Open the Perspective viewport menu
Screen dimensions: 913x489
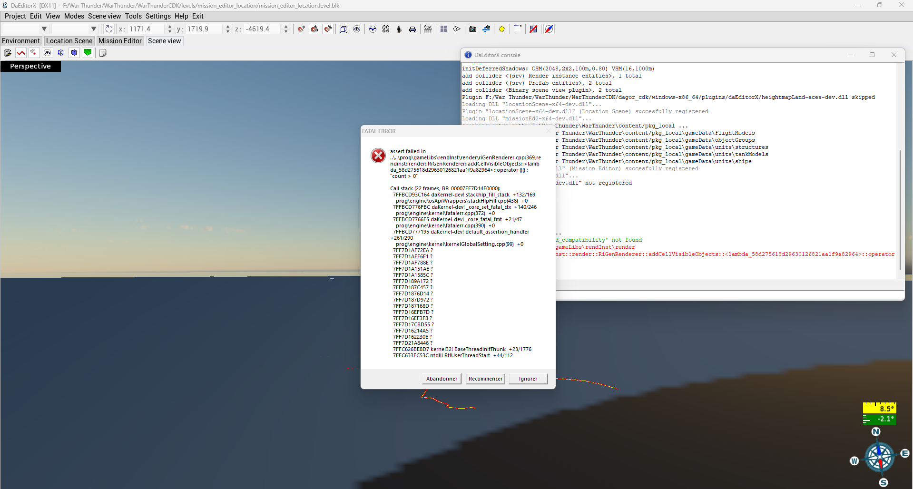click(30, 66)
